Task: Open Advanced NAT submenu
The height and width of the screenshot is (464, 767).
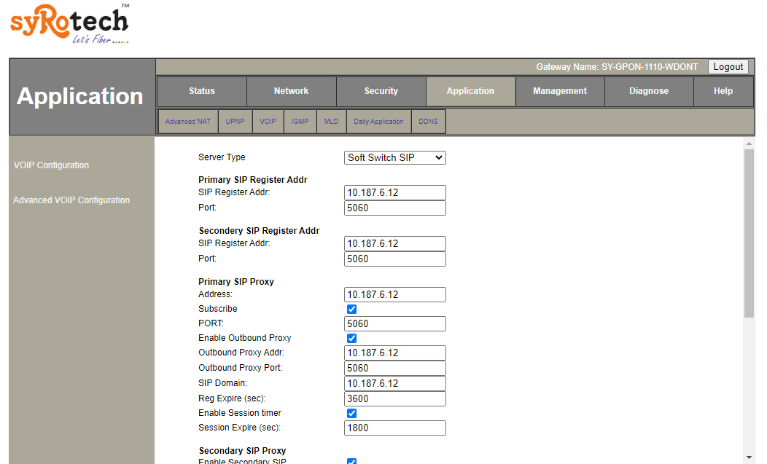Action: (x=187, y=122)
